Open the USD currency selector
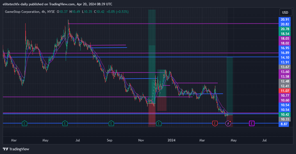The height and width of the screenshot is (154, 296). 285,12
